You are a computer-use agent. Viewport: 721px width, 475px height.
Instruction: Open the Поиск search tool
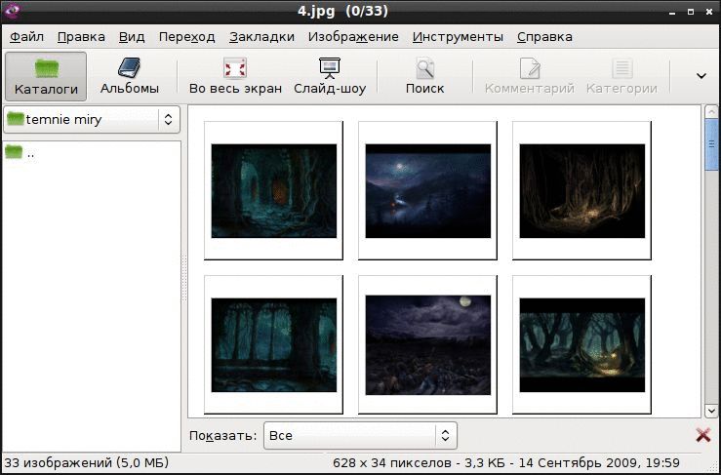click(x=424, y=76)
